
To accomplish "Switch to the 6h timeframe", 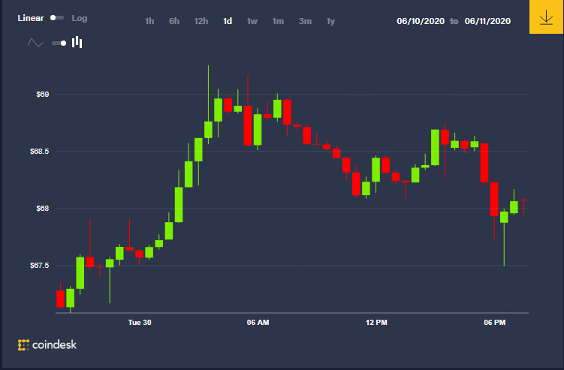I will click(x=174, y=21).
